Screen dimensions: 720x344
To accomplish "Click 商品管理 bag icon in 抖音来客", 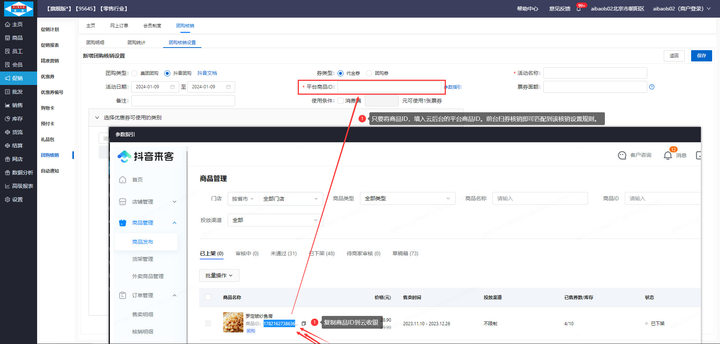I will point(123,223).
